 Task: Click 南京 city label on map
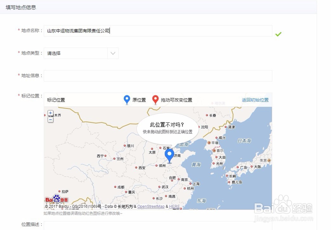[184, 180]
